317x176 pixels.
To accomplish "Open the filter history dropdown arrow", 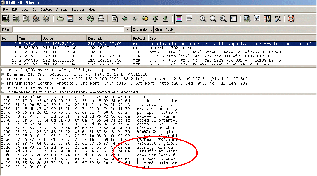I will [x=128, y=29].
